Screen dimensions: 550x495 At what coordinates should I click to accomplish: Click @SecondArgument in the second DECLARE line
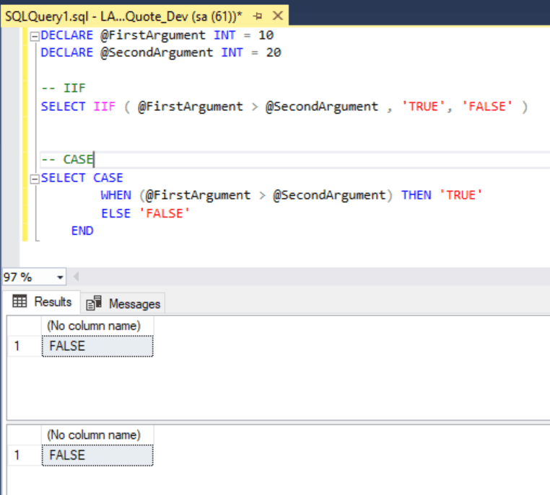157,53
